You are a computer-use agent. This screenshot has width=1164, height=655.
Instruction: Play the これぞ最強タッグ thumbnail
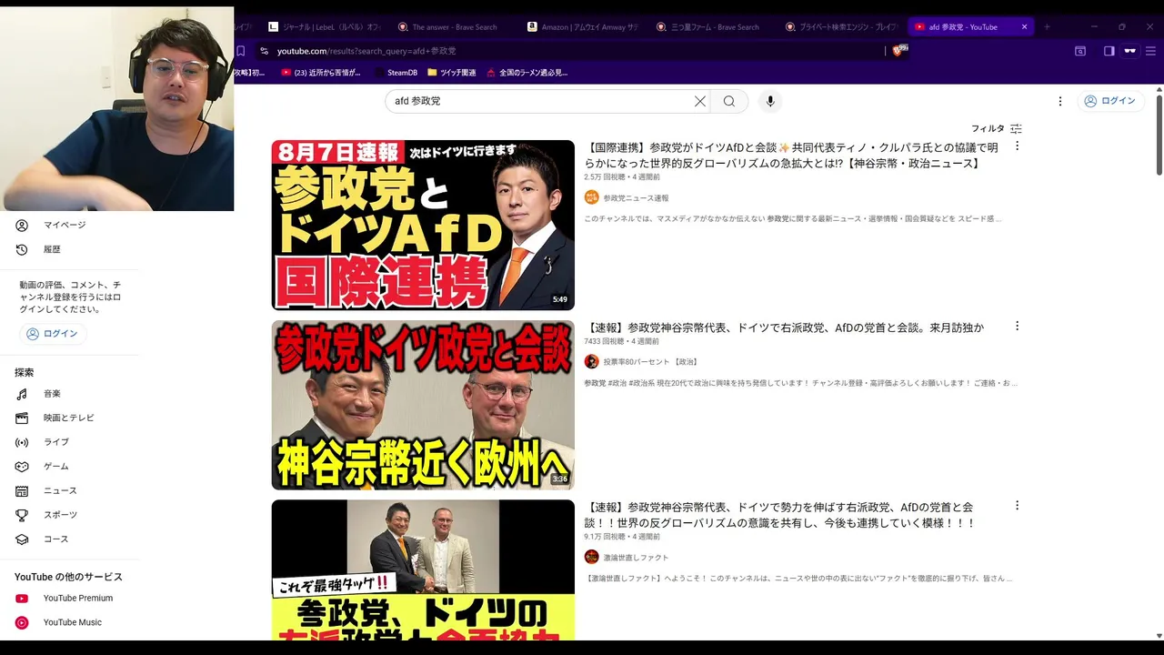pyautogui.click(x=423, y=569)
